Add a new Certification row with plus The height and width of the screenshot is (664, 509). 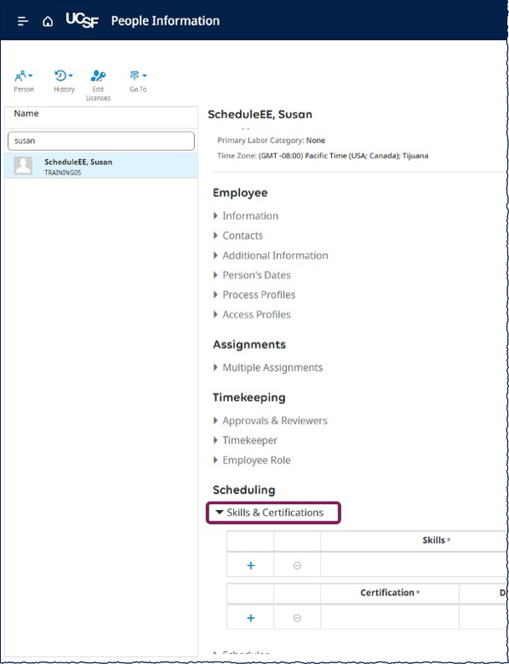[x=251, y=618]
